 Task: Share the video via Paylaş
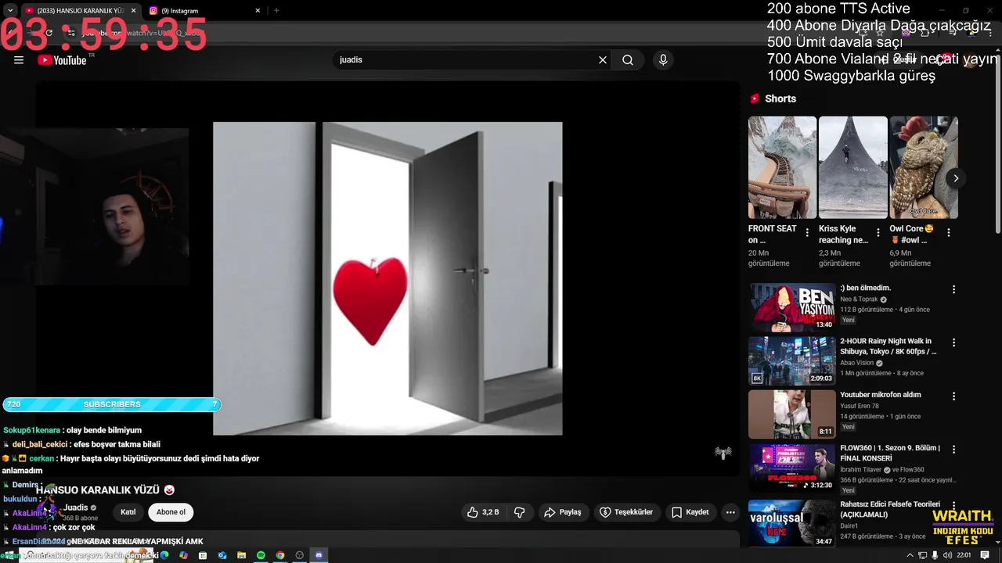click(x=563, y=512)
